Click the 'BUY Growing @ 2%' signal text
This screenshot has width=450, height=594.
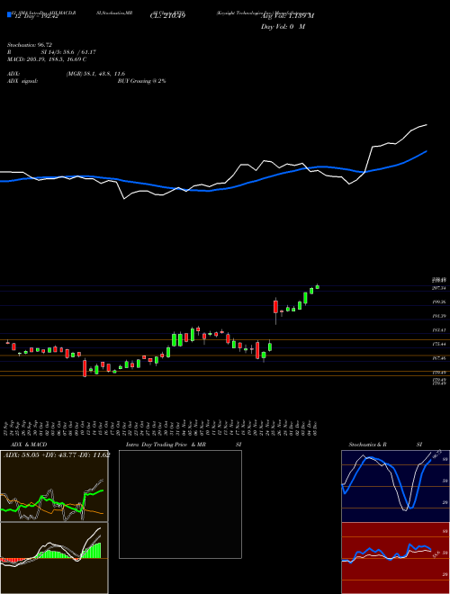point(141,81)
